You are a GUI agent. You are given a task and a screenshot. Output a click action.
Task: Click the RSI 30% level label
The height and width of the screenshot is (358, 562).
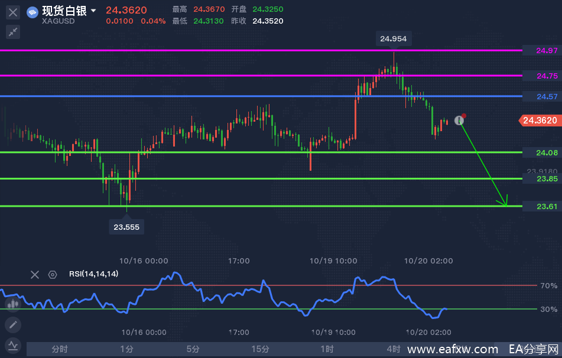click(548, 310)
